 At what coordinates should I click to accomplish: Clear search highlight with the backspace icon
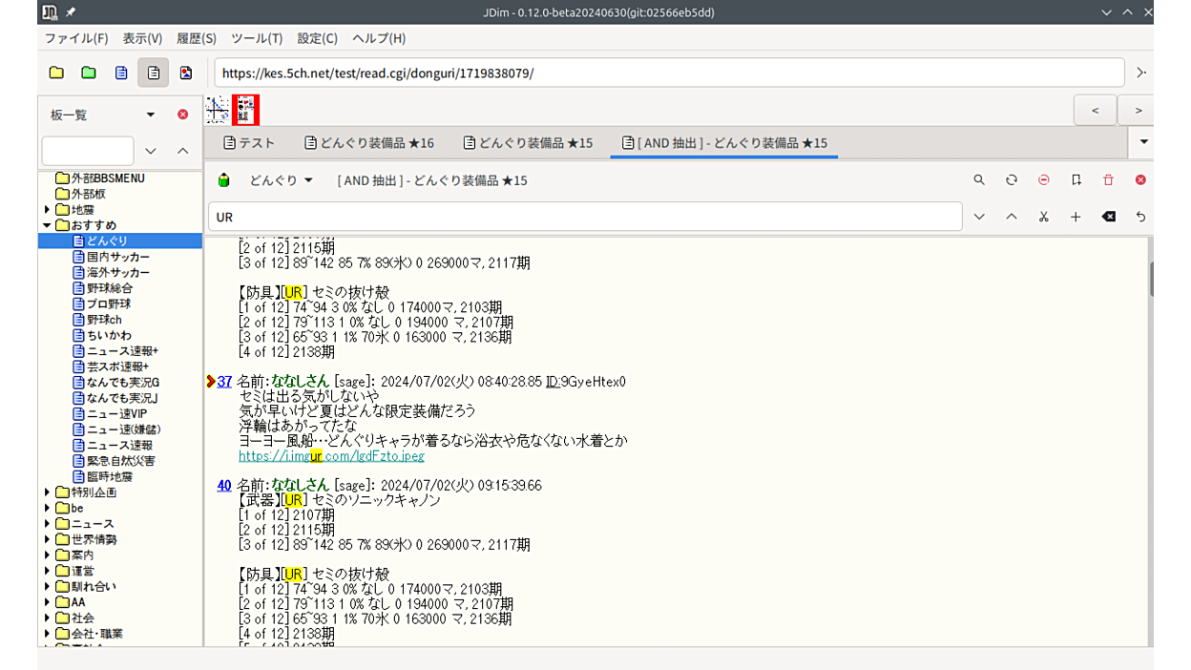click(1108, 217)
